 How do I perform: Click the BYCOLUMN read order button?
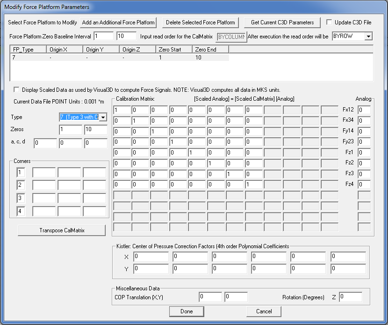(231, 37)
